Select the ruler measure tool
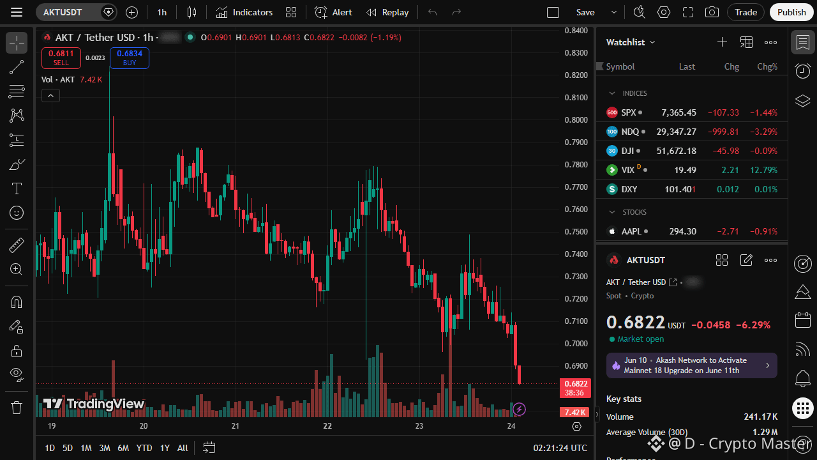The height and width of the screenshot is (460, 817). 17,245
